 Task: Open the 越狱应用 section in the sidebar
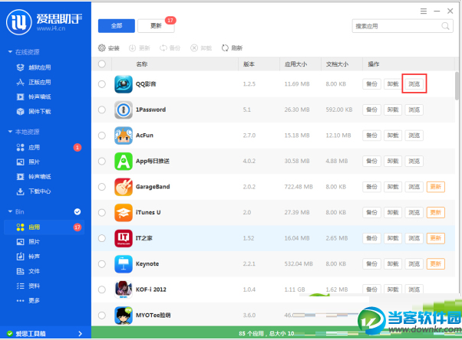(34, 67)
